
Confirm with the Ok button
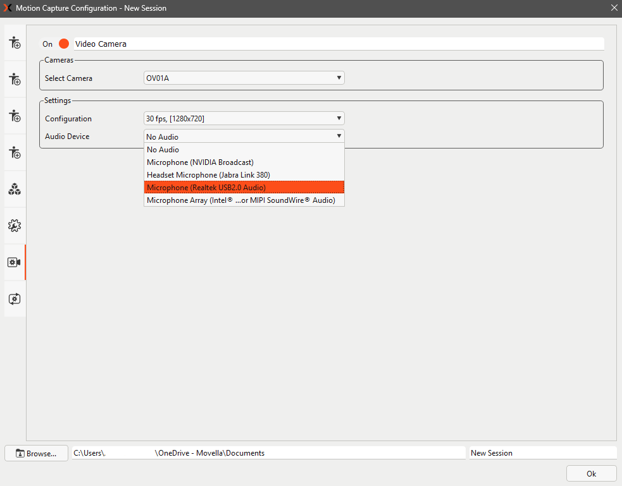591,474
